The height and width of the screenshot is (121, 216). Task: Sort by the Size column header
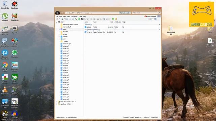[112, 22]
